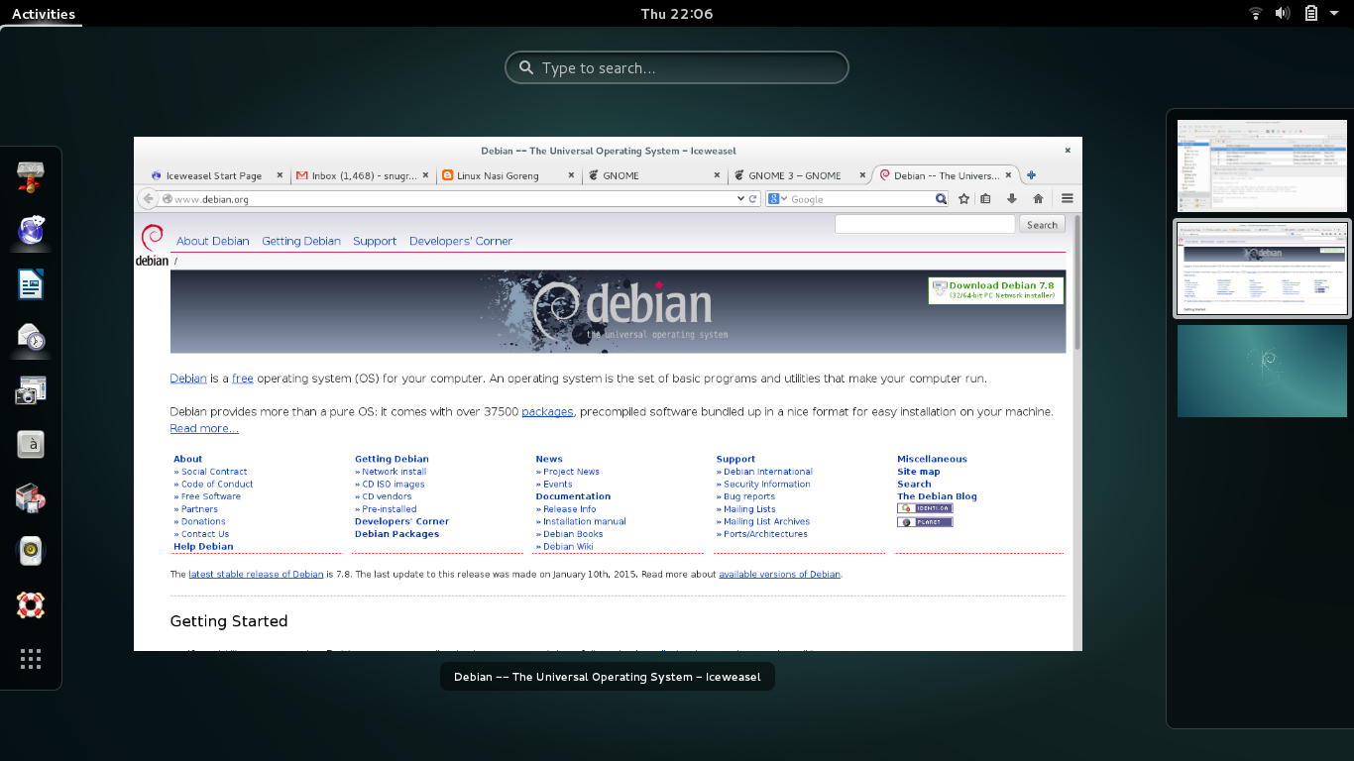Click the Debian site search text box
The image size is (1354, 761).
(926, 225)
